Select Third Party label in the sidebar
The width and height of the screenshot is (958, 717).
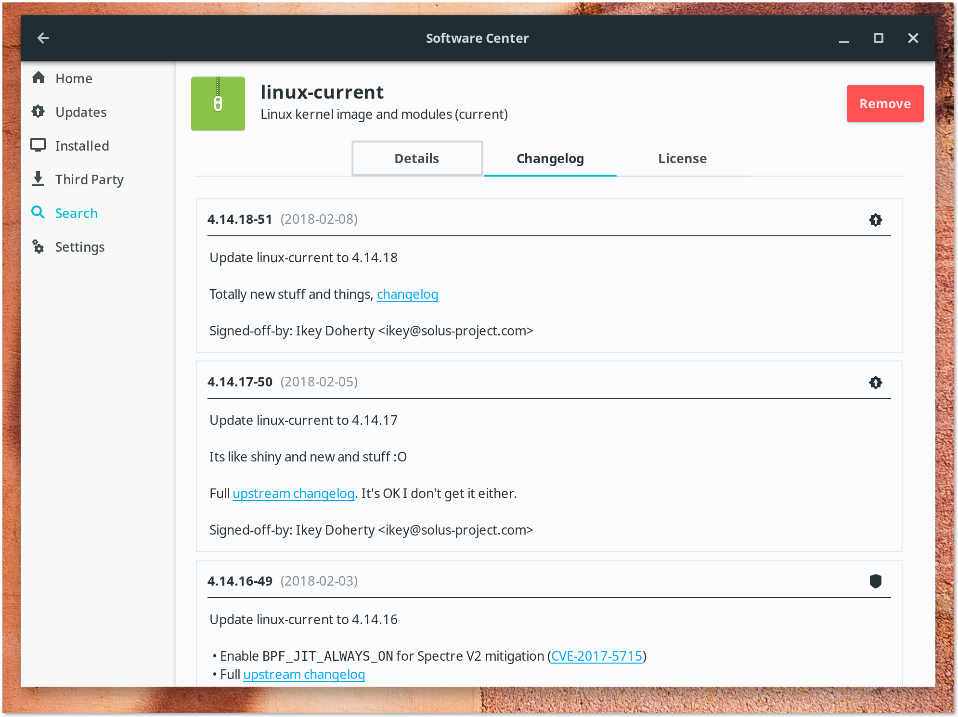coord(90,179)
